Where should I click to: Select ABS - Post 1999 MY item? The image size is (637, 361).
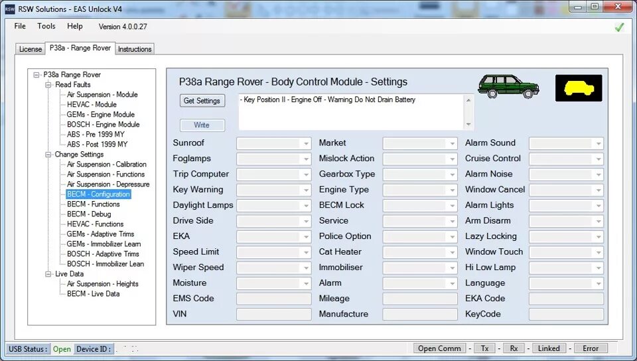coord(97,145)
